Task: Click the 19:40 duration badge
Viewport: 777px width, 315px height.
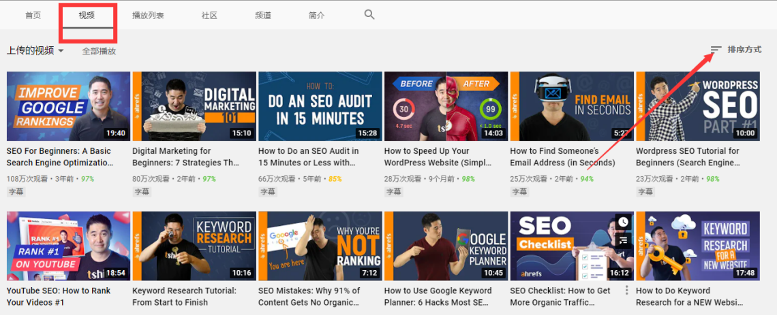Action: pyautogui.click(x=116, y=133)
